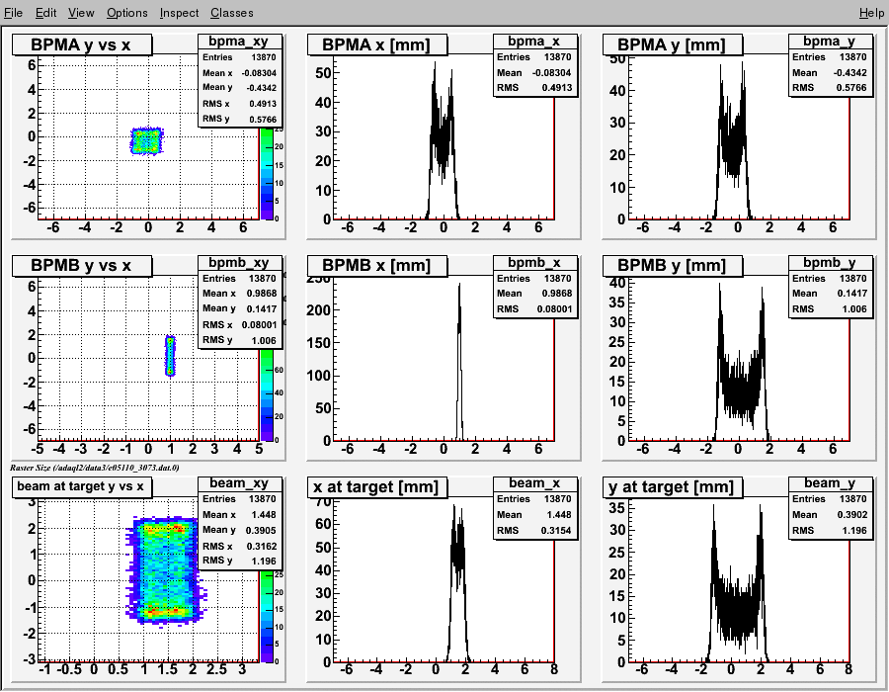
Task: Select the 'x at target [mm]' title
Action: pos(377,486)
